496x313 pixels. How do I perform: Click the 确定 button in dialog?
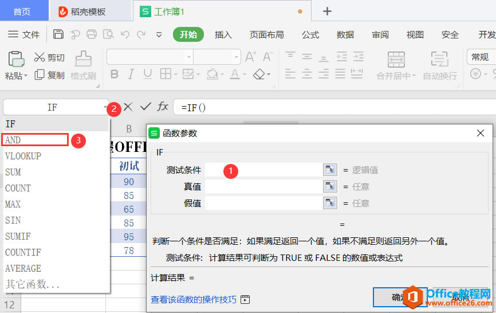click(399, 297)
